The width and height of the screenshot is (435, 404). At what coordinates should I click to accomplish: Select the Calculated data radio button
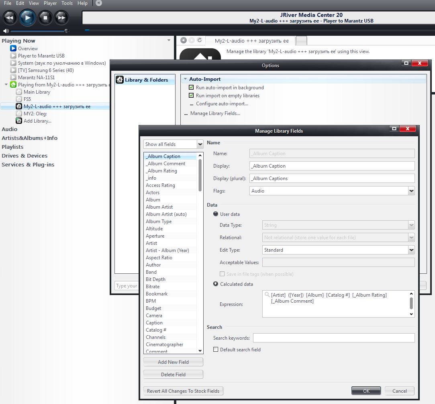click(216, 284)
